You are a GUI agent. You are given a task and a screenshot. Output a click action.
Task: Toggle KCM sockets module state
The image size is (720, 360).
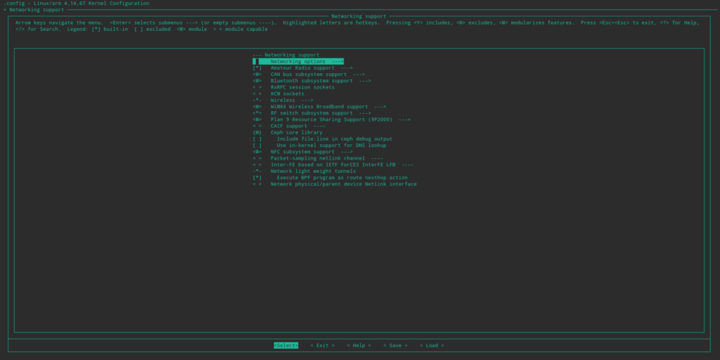tap(257, 94)
